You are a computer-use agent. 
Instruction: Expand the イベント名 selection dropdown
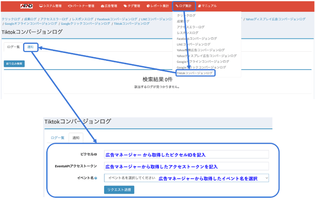186,178
